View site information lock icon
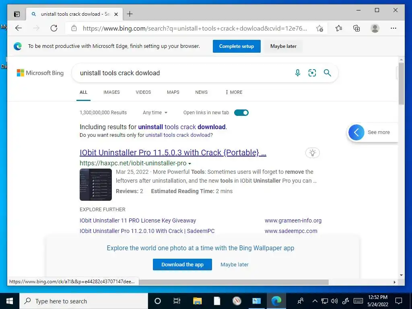The width and height of the screenshot is (412, 309). click(74, 28)
